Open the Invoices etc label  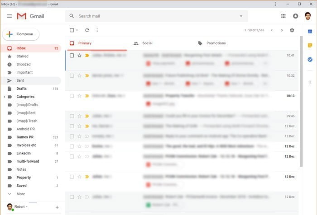click(31, 145)
